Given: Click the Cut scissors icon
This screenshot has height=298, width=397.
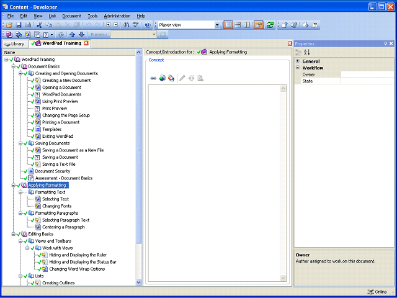Looking at the screenshot, I should [x=39, y=25].
